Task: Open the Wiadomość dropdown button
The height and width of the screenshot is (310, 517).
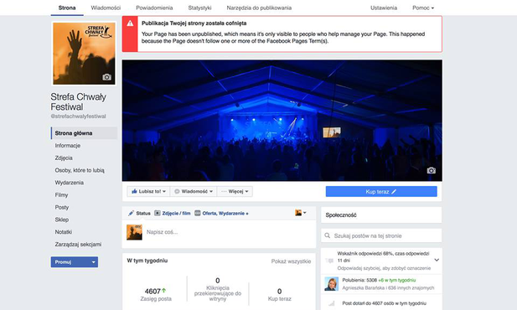Action: click(x=194, y=191)
